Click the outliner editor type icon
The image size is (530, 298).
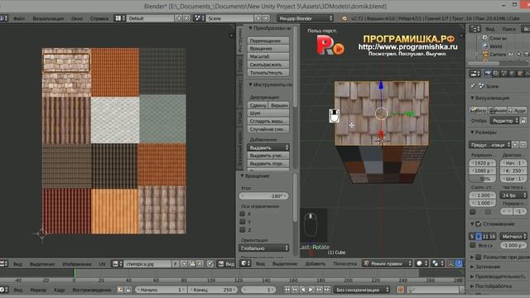pyautogui.click(x=475, y=29)
